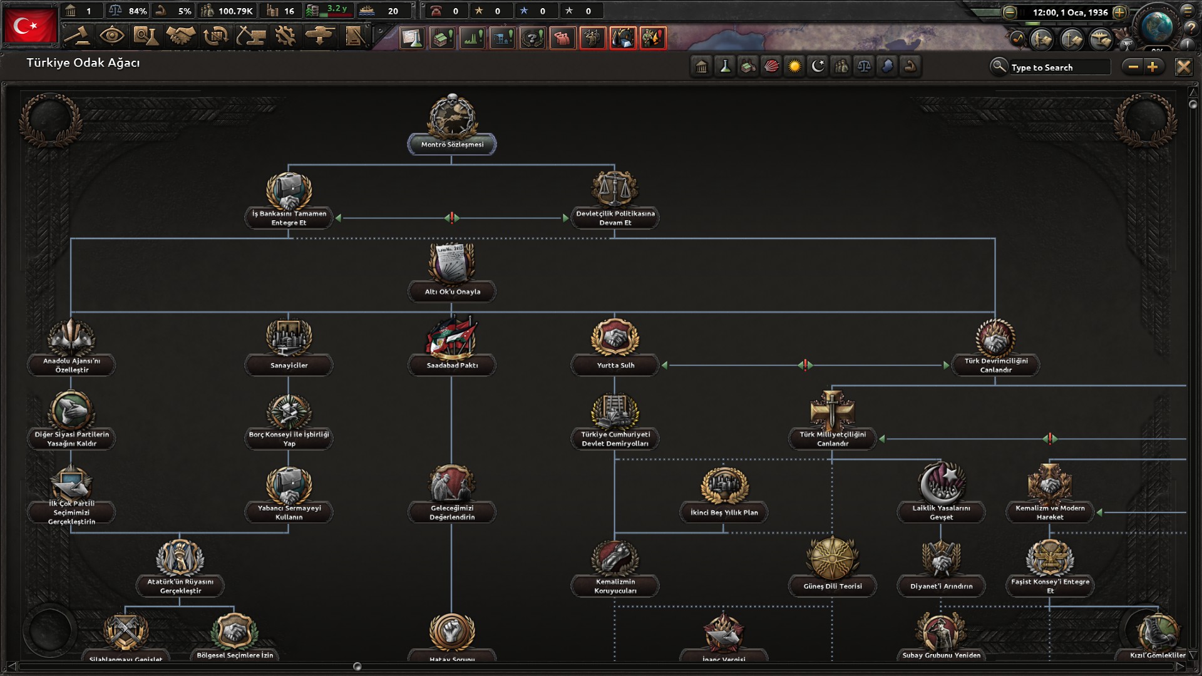The width and height of the screenshot is (1202, 676).
Task: Select Atatürk'ün Rüyasını Gerçekleştir focus
Action: click(180, 567)
